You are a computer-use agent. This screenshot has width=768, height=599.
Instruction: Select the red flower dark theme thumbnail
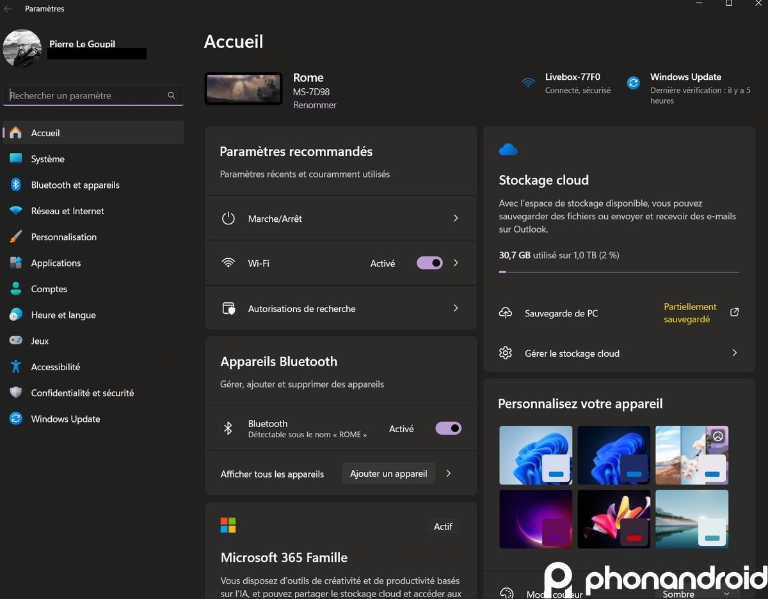(614, 519)
